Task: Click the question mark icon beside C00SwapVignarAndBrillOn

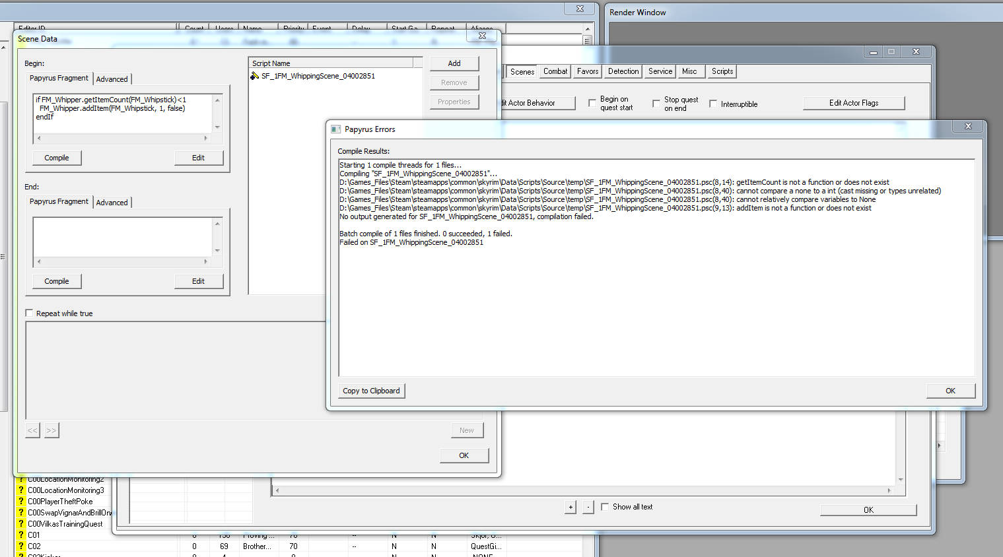Action: [x=20, y=513]
